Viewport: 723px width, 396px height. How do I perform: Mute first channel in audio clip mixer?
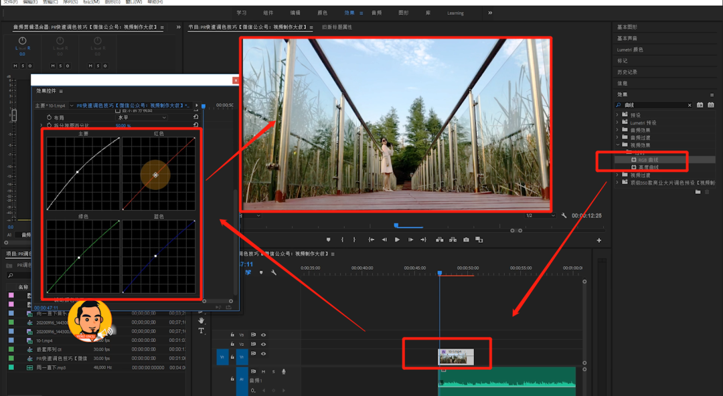pyautogui.click(x=15, y=66)
